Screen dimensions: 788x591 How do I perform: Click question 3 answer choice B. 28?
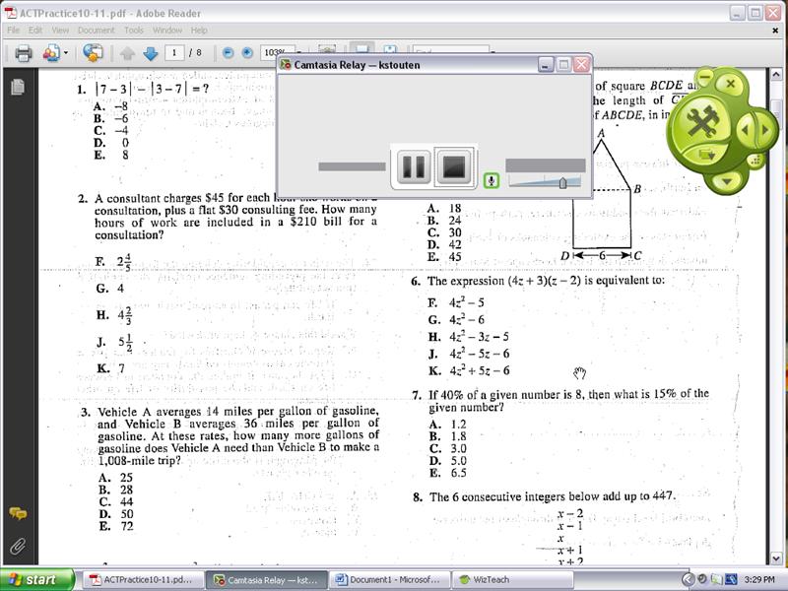point(115,490)
